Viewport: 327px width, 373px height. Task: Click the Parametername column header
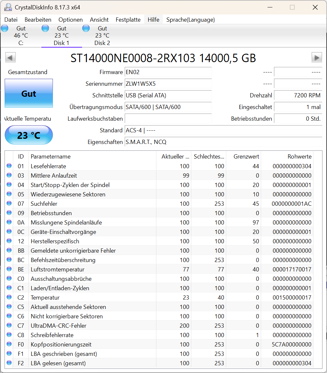tap(92, 157)
